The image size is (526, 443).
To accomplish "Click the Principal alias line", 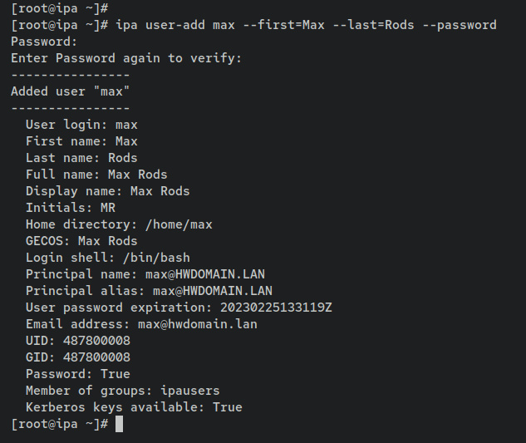I will point(149,291).
